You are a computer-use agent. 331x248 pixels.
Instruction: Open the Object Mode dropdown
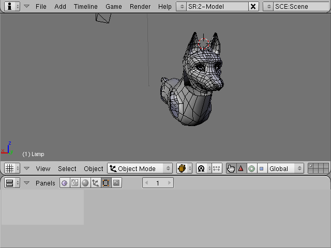(140, 168)
